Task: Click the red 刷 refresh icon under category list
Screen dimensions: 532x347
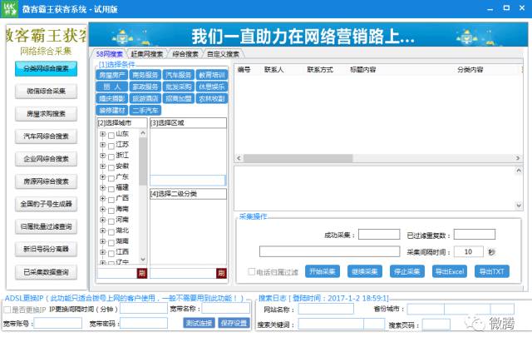Action: (221, 273)
